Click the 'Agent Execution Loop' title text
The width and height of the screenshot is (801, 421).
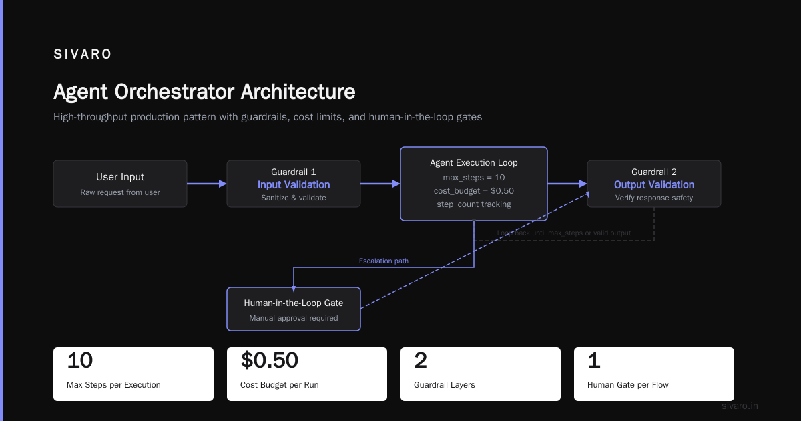tap(474, 163)
